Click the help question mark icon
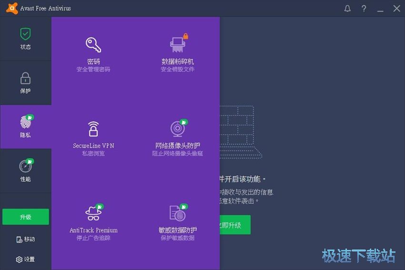The height and width of the screenshot is (270, 405). pyautogui.click(x=364, y=9)
